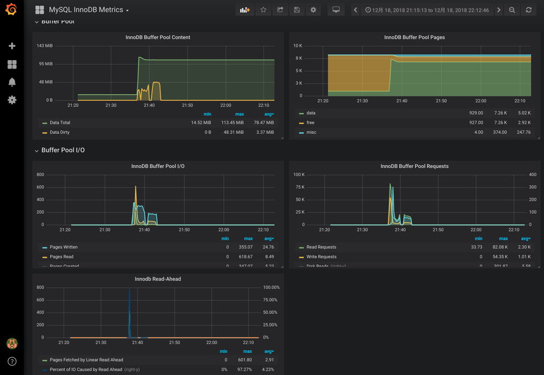The image size is (544, 375).
Task: Open Alerting bell icon in sidebar
Action: [12, 82]
